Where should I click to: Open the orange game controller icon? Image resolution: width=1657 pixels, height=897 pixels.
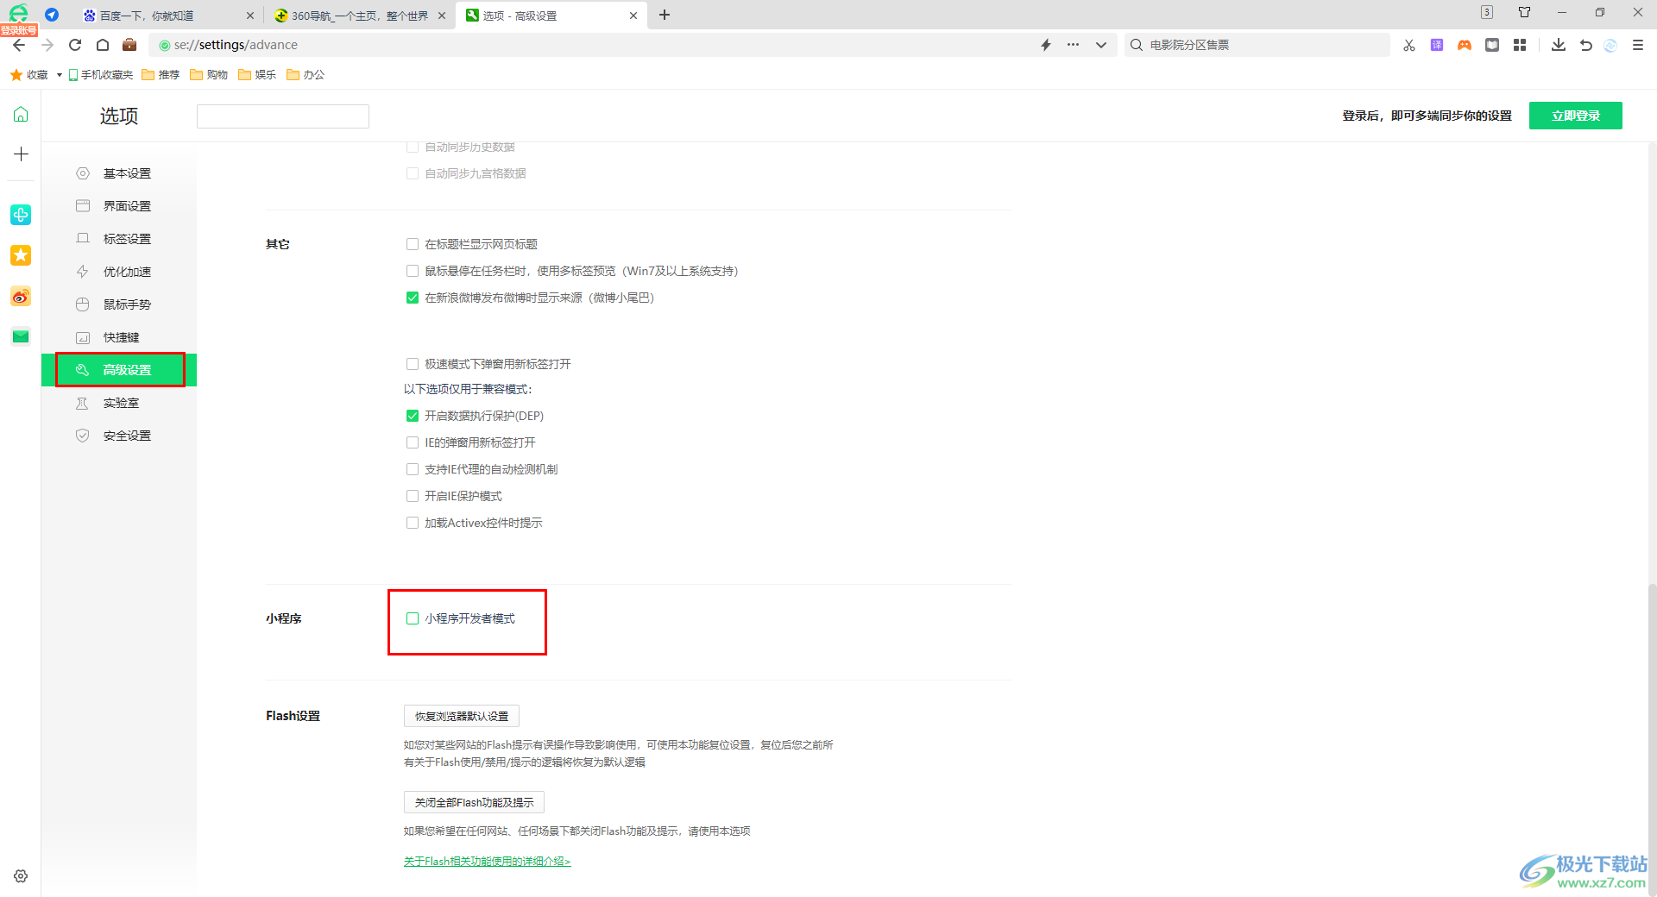pyautogui.click(x=1465, y=45)
